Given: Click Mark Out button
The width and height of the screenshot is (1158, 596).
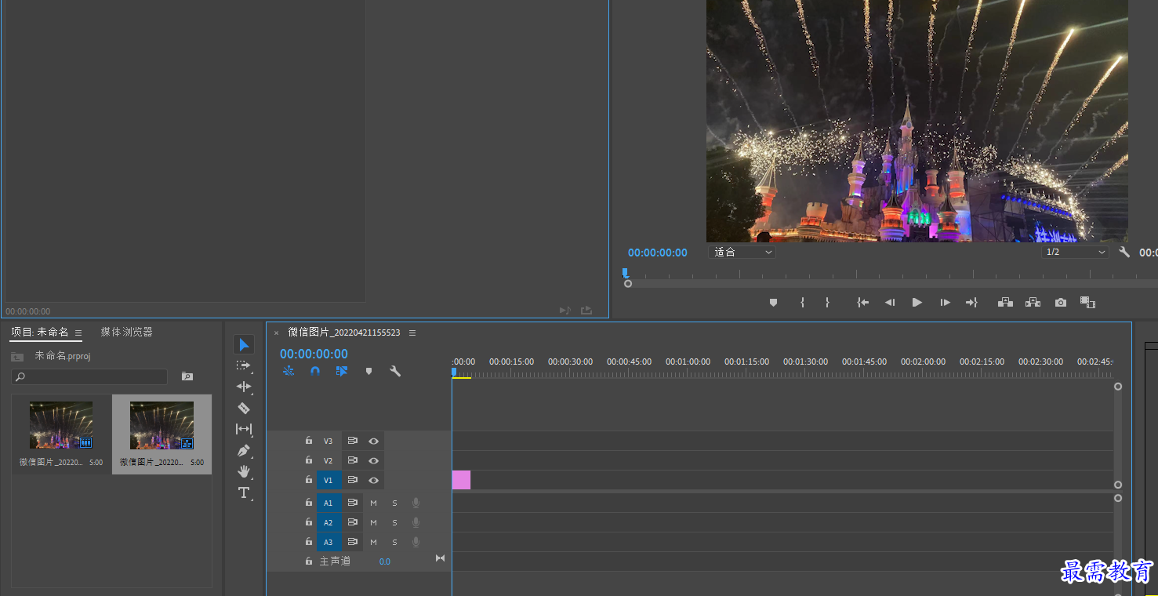Looking at the screenshot, I should (x=827, y=302).
